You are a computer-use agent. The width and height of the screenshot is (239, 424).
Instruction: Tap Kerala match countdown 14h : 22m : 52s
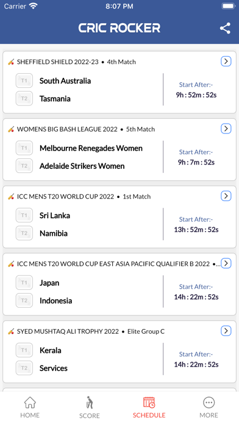[x=196, y=364]
